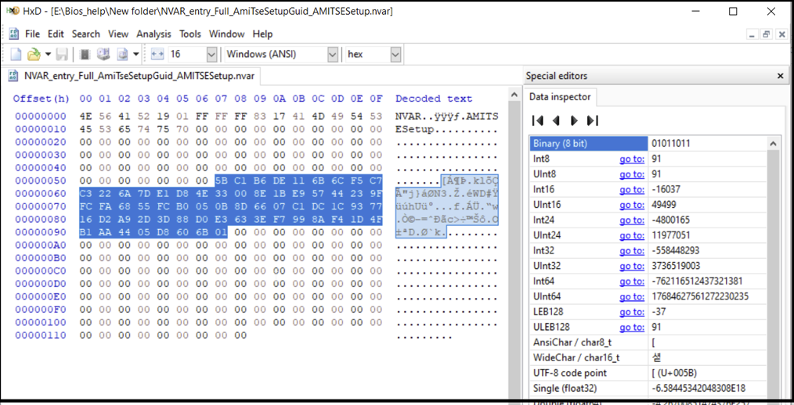Click the Save disk icon
Screen dimensions: 794x405
click(62, 54)
